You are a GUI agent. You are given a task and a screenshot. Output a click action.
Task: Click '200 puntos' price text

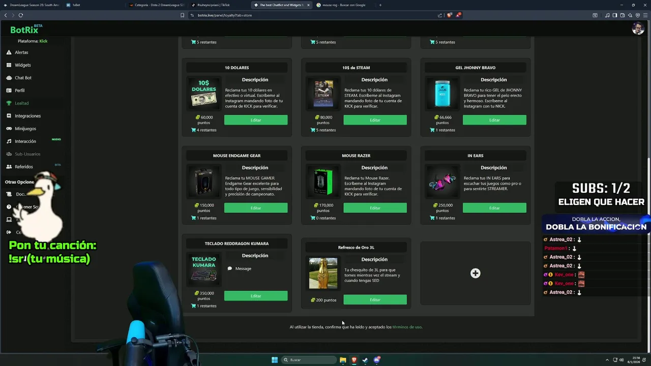pyautogui.click(x=323, y=300)
